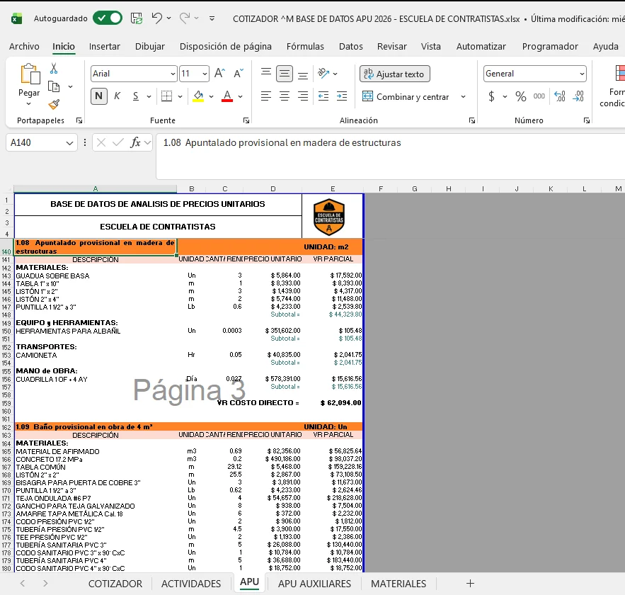The height and width of the screenshot is (595, 625).
Task: Apply percent style format
Action: 520,96
